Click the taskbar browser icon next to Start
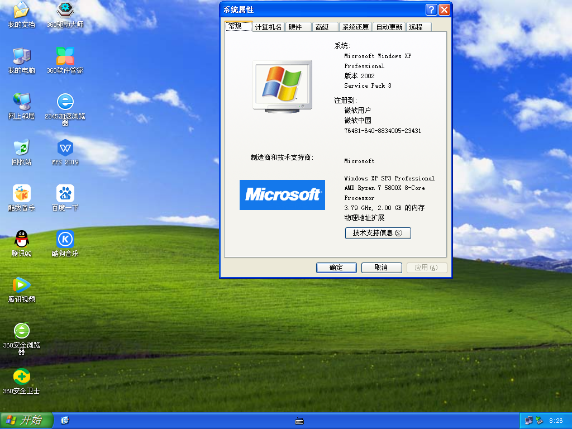This screenshot has width=572, height=429. pyautogui.click(x=65, y=421)
